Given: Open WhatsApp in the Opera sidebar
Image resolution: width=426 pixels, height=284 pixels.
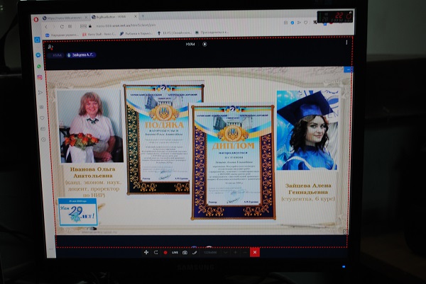Looking at the screenshot, I should click(x=39, y=67).
